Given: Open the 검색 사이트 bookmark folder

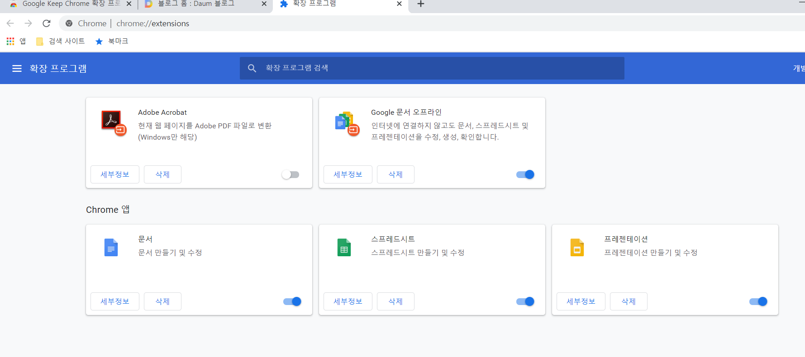Looking at the screenshot, I should point(60,41).
